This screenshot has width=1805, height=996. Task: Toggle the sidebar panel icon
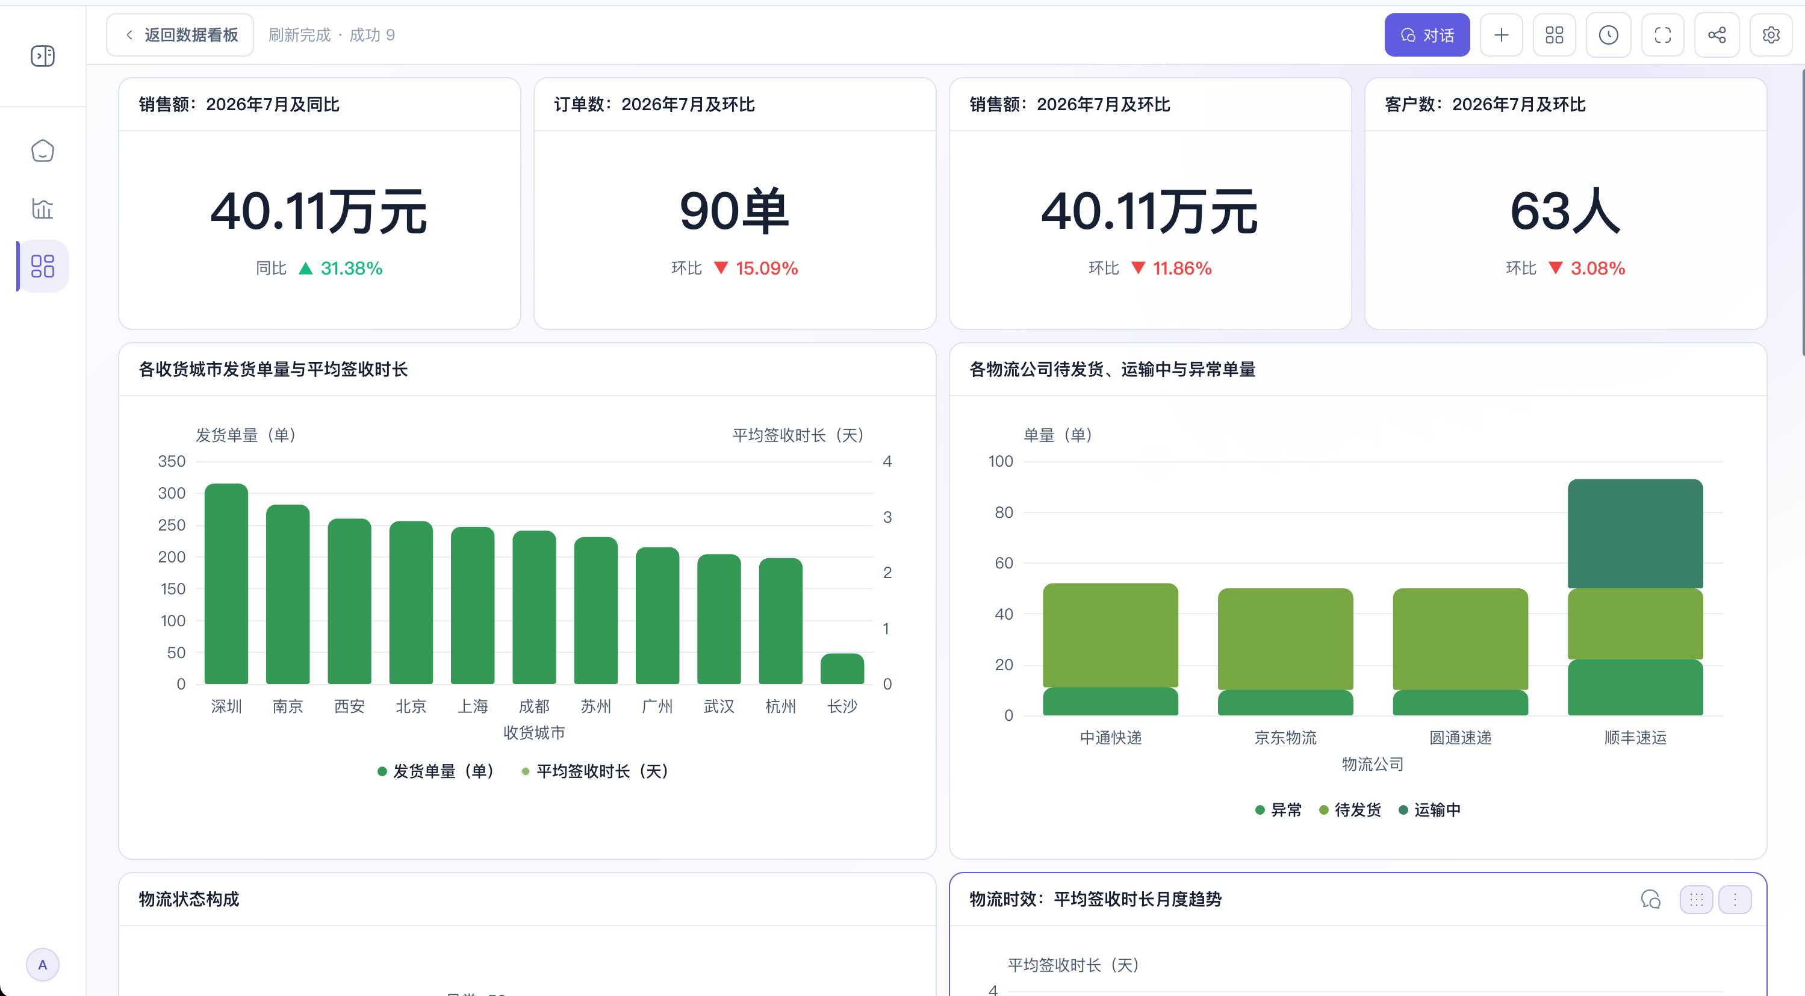(43, 56)
